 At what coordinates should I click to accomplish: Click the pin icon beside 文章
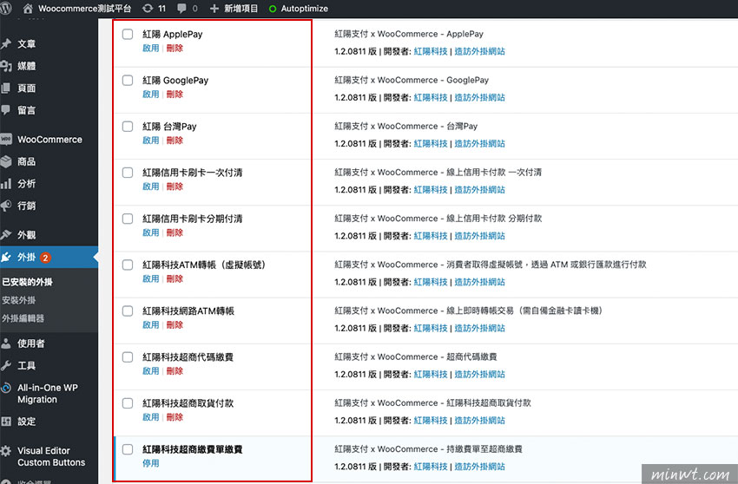(6, 43)
